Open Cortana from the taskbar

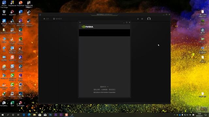coord(13,115)
